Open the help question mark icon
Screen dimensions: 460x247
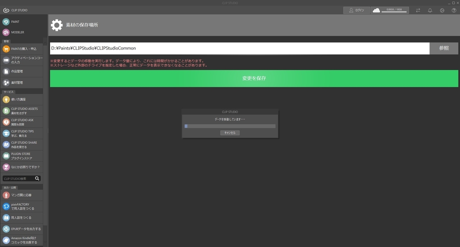point(454,10)
